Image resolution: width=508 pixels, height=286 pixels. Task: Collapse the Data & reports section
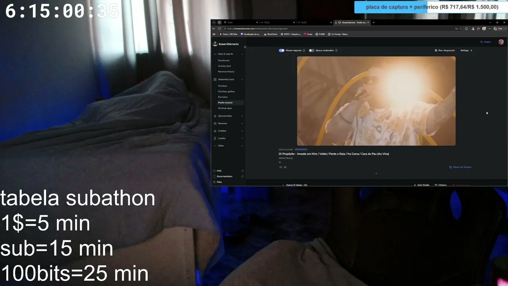coord(228,54)
